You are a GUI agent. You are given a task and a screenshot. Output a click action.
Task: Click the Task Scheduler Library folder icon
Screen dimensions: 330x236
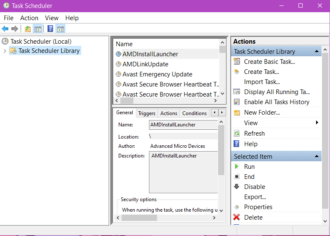pyautogui.click(x=13, y=50)
